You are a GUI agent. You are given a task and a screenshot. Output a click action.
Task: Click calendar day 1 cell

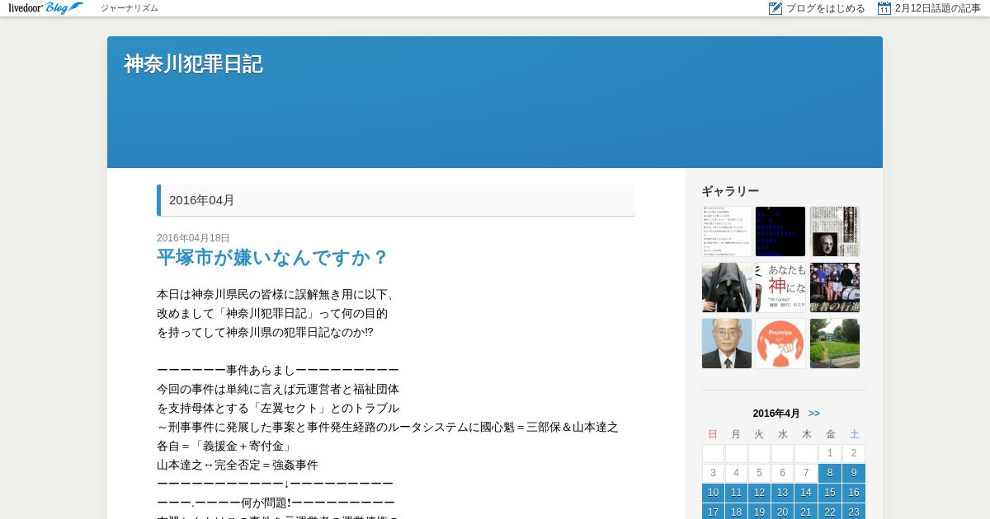pos(830,453)
